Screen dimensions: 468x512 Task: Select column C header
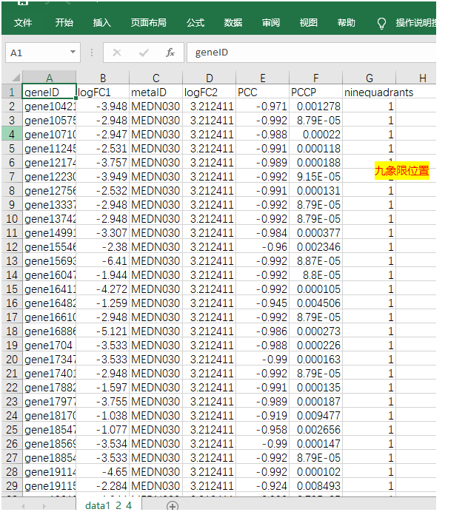click(x=156, y=78)
